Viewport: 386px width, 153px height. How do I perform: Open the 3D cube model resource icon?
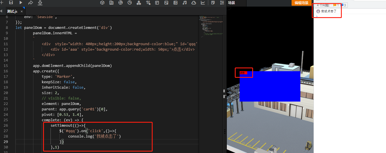click(x=102, y=3)
